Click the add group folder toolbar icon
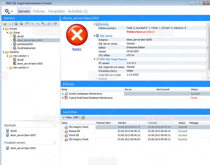Screen dimensions: 210x165 coord(4,24)
